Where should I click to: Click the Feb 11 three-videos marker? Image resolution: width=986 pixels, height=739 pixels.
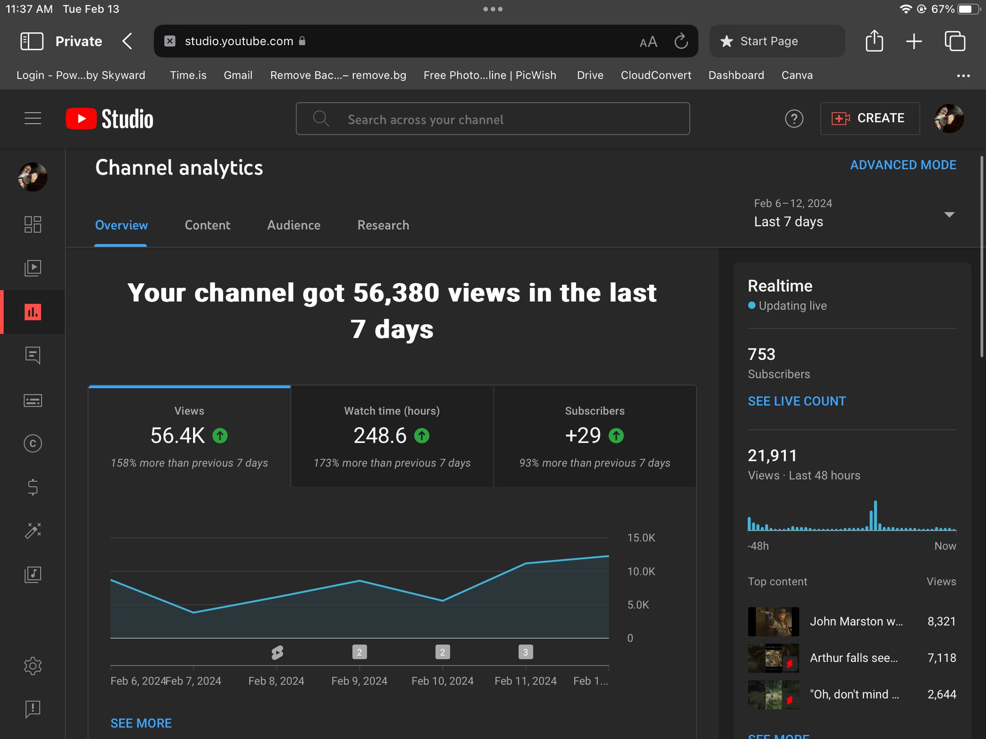[x=525, y=652]
